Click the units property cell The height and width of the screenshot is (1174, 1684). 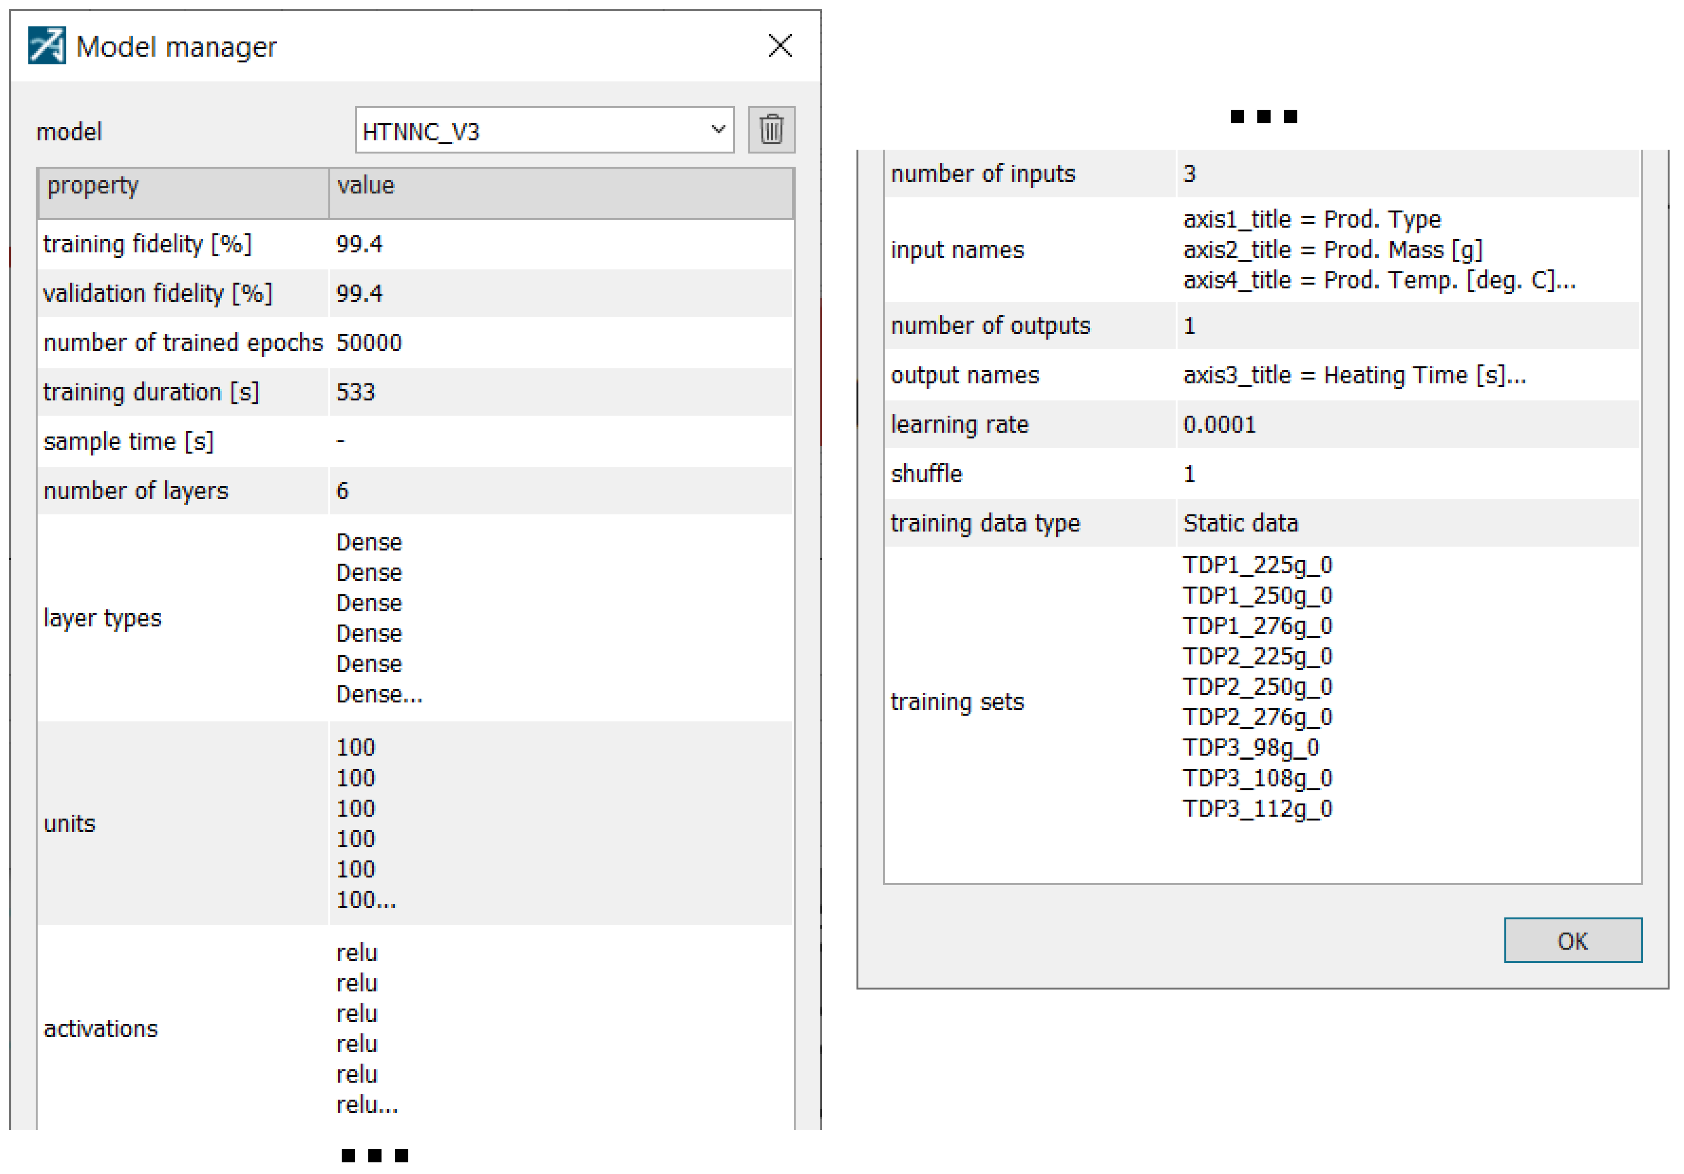[69, 824]
